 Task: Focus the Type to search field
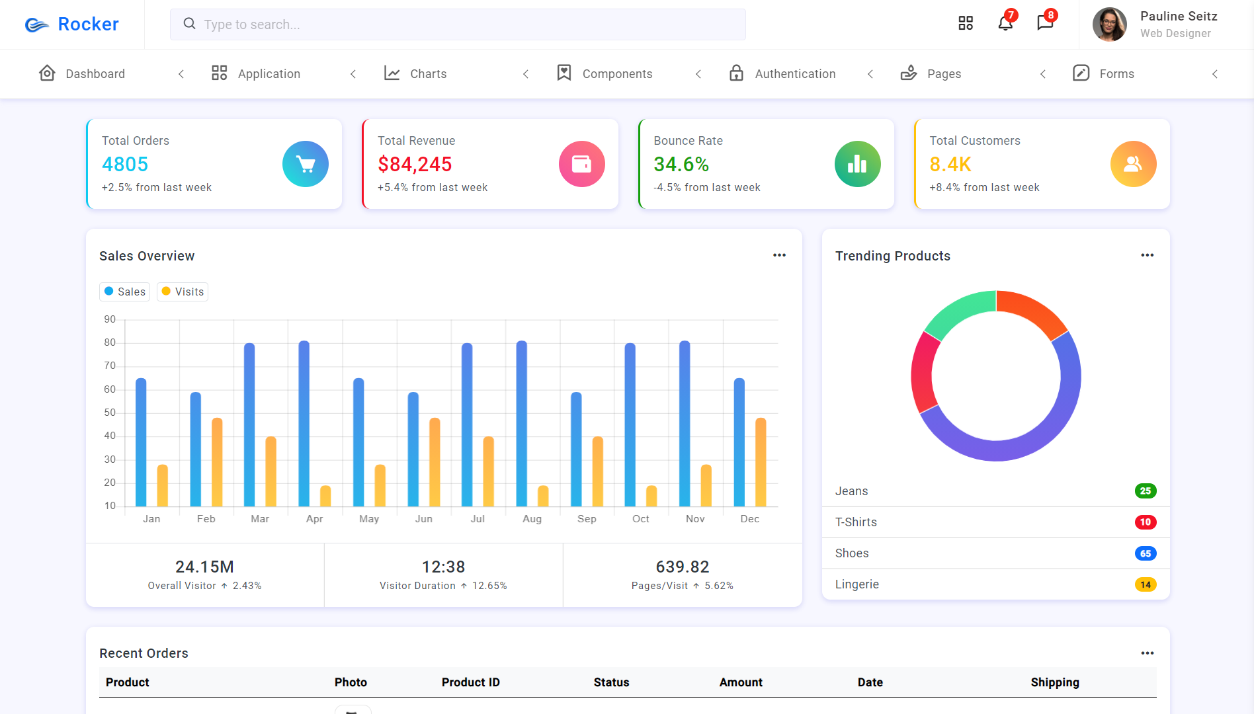[x=458, y=24]
